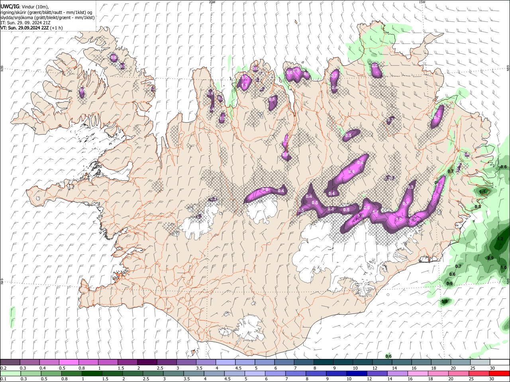Click the '25' label in the top legend row

(473, 368)
